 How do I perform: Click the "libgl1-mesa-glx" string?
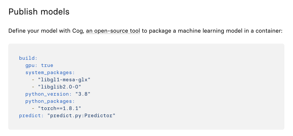64,80
